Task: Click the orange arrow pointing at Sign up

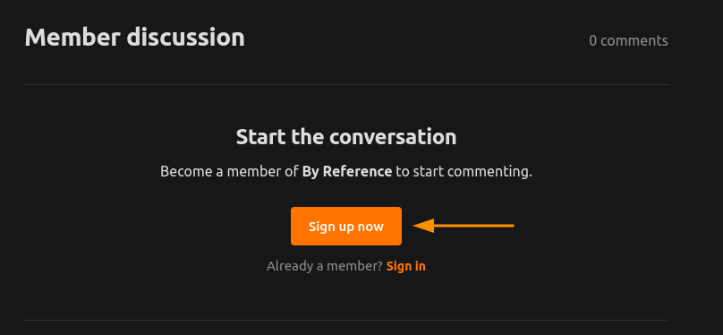Action: pyautogui.click(x=464, y=226)
